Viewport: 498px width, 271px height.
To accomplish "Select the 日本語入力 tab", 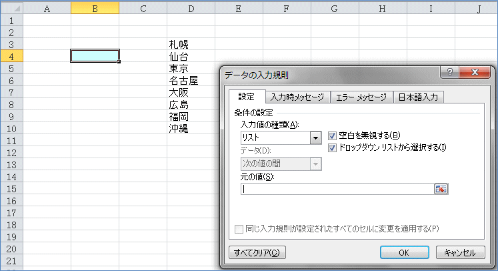I will coord(418,97).
